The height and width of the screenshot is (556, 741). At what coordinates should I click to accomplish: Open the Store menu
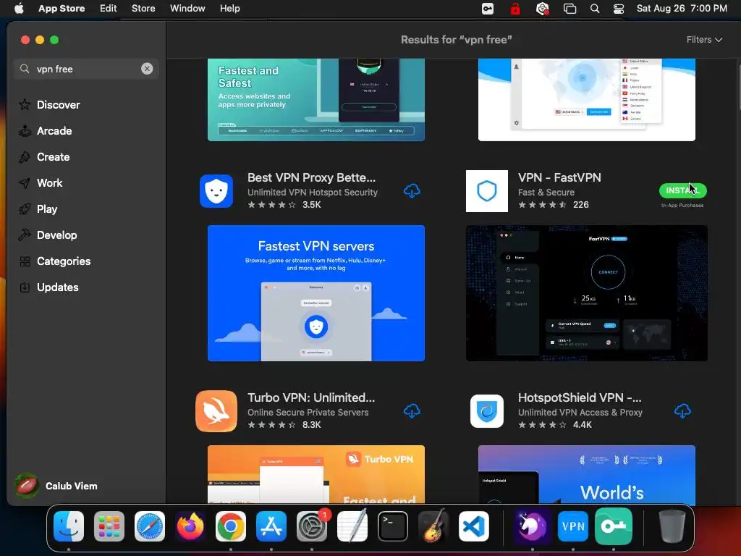coord(143,9)
